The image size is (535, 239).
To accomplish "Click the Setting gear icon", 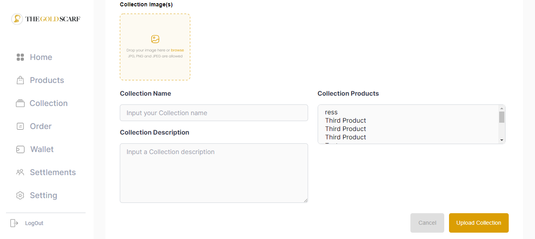I will click(20, 195).
